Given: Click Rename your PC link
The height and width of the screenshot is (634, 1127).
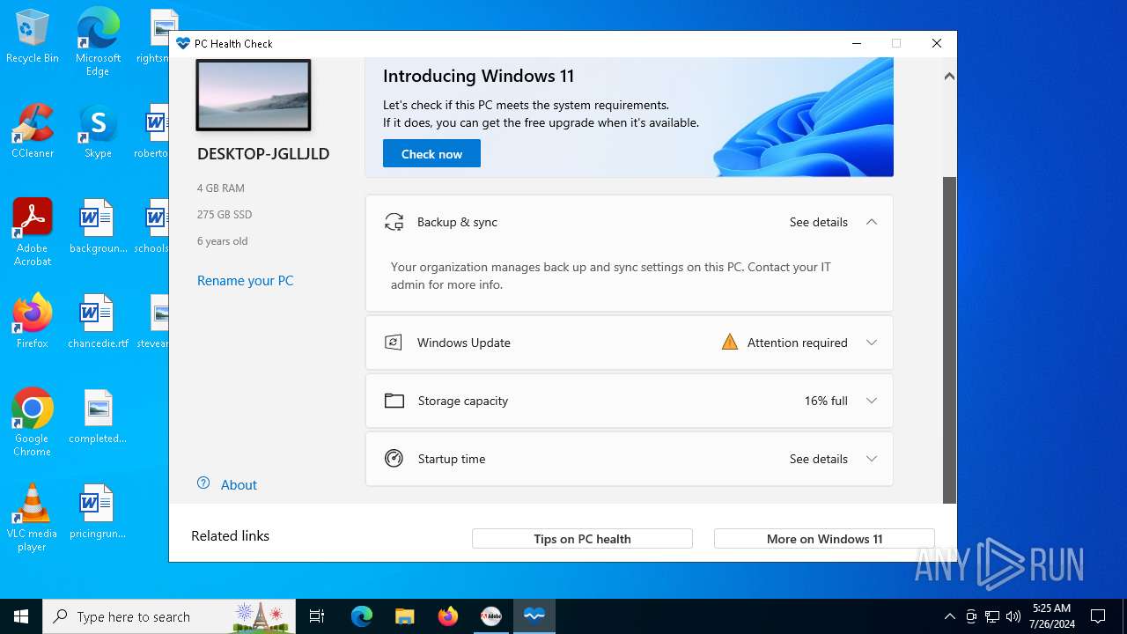Looking at the screenshot, I should [x=245, y=281].
